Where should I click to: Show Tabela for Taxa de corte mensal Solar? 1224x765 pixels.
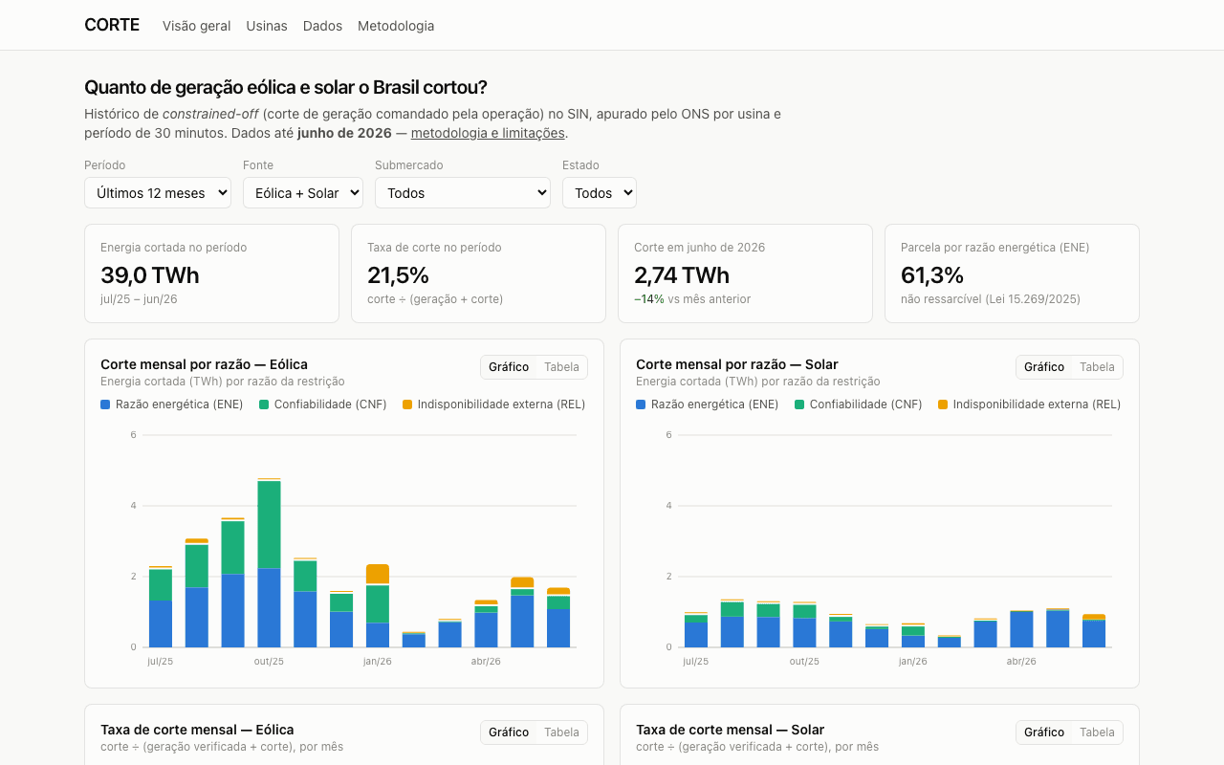coord(1097,732)
